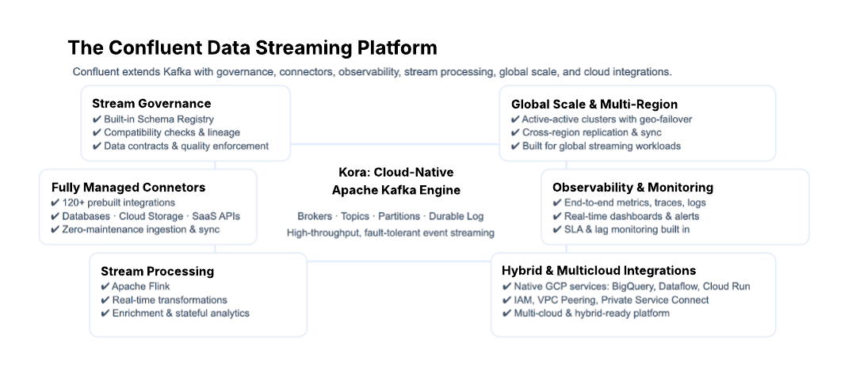Viewport: 856px width, 380px height.
Task: Click 'Cross-region replication & sync' line
Action: [x=592, y=132]
